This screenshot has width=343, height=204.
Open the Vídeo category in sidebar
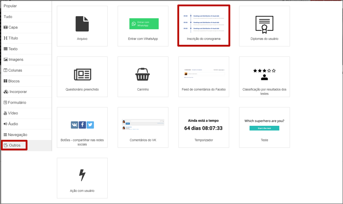tap(13, 113)
